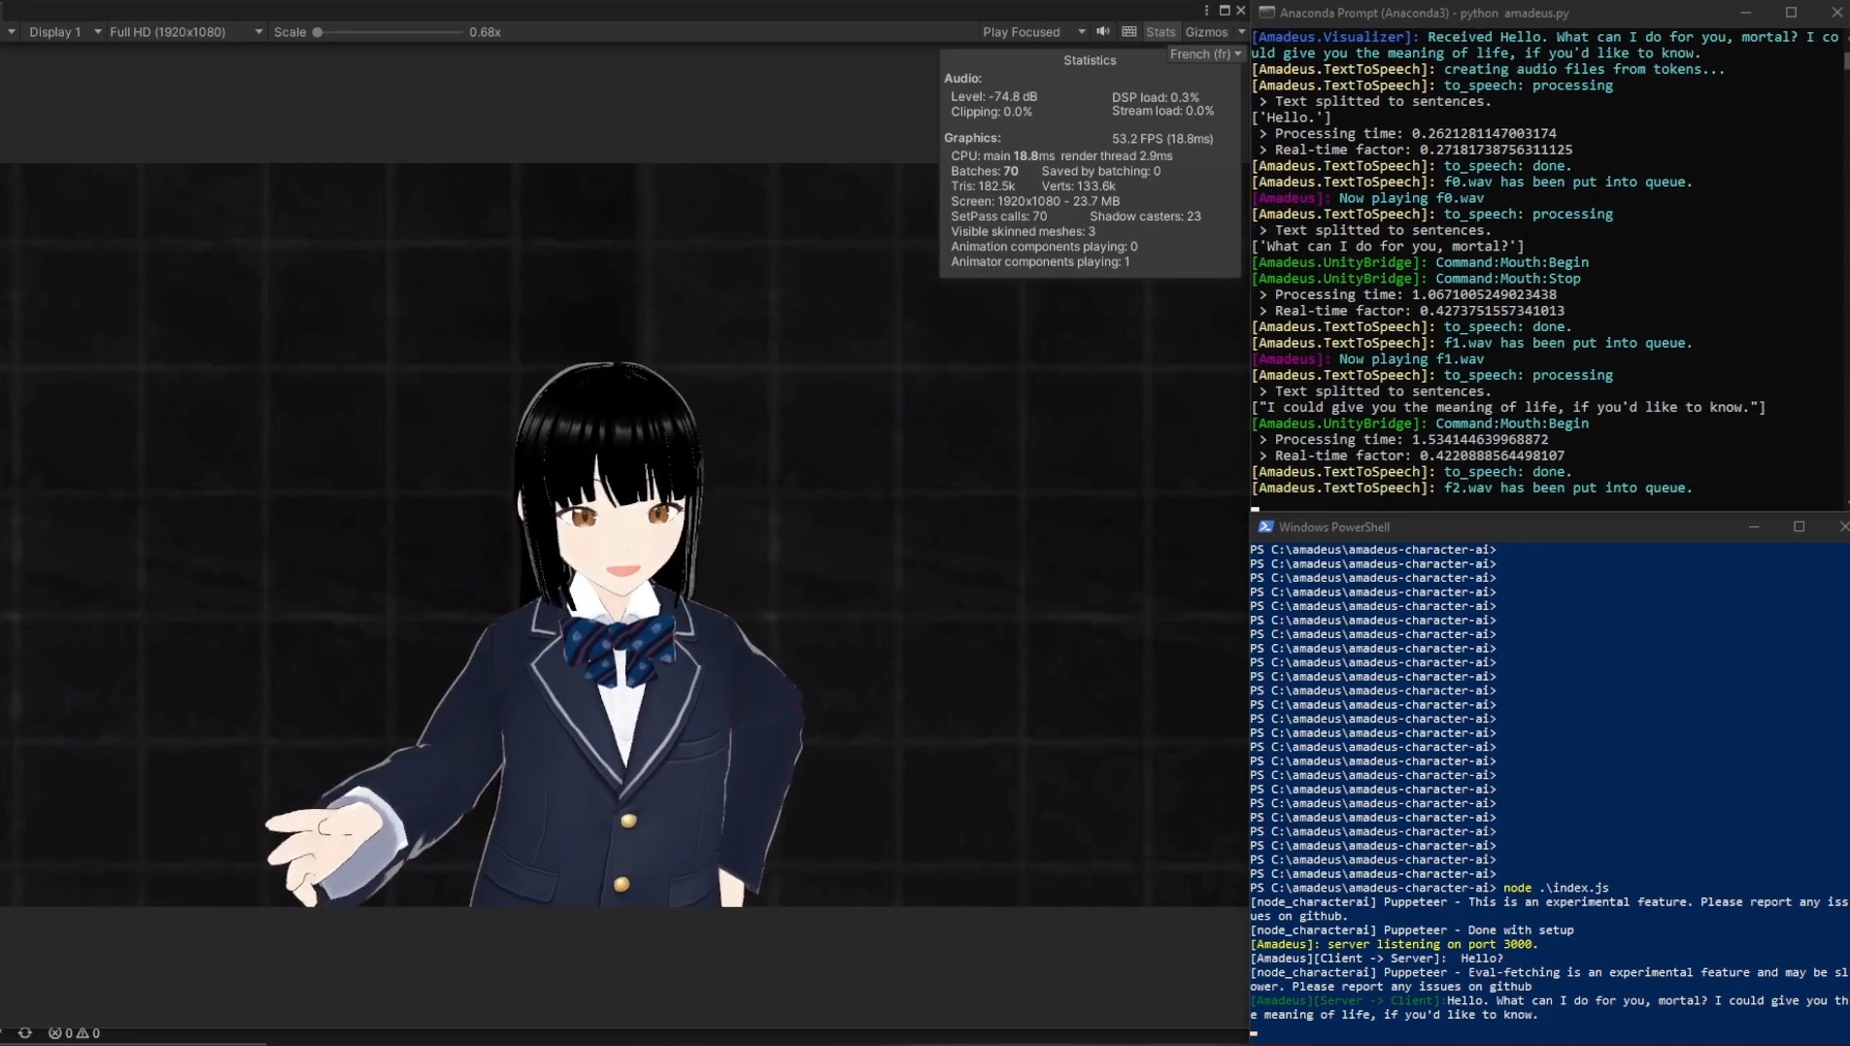Click the 'Saved by batching: 0' statistic
Screen dimensions: 1850x1046
tap(1101, 171)
